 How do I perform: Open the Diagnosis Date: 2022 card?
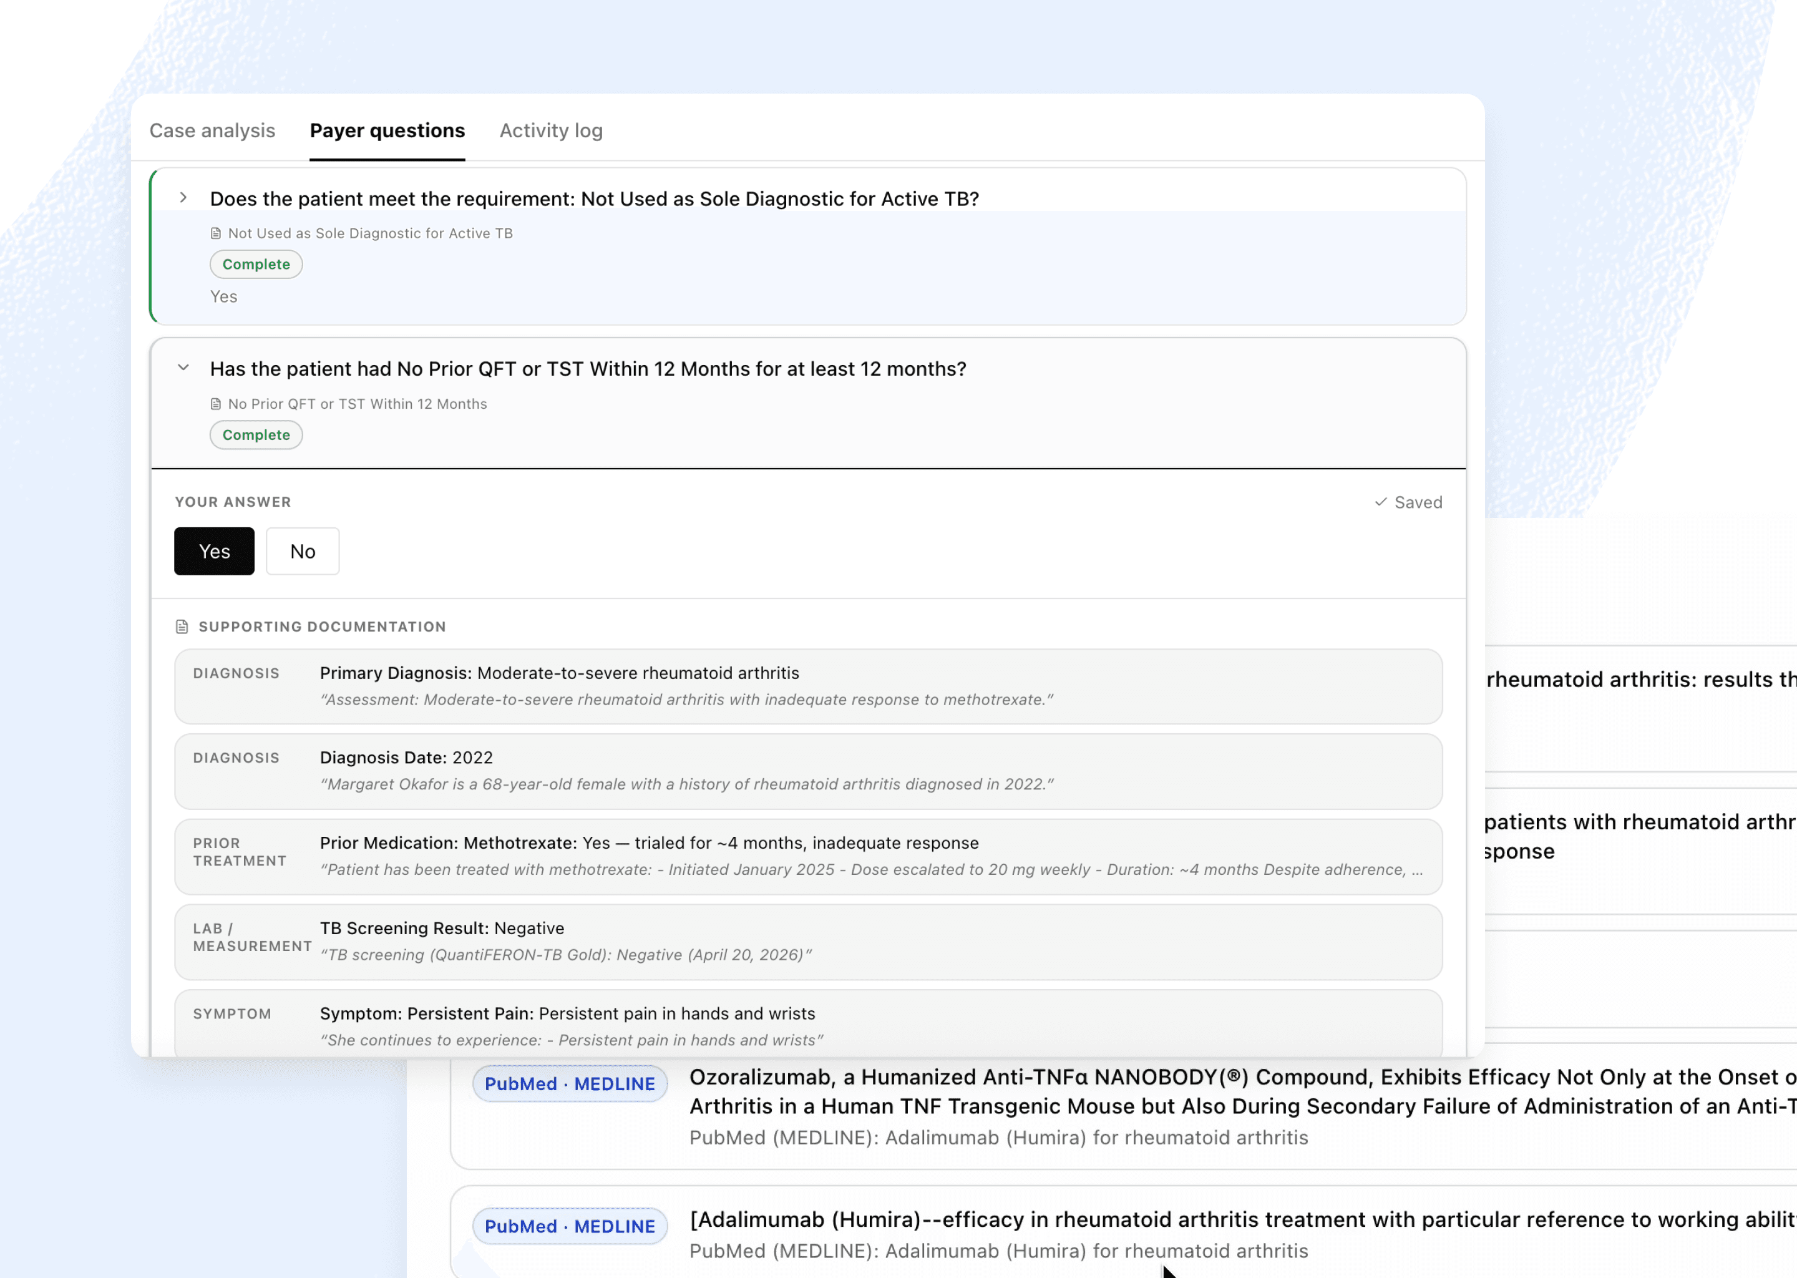pos(808,771)
